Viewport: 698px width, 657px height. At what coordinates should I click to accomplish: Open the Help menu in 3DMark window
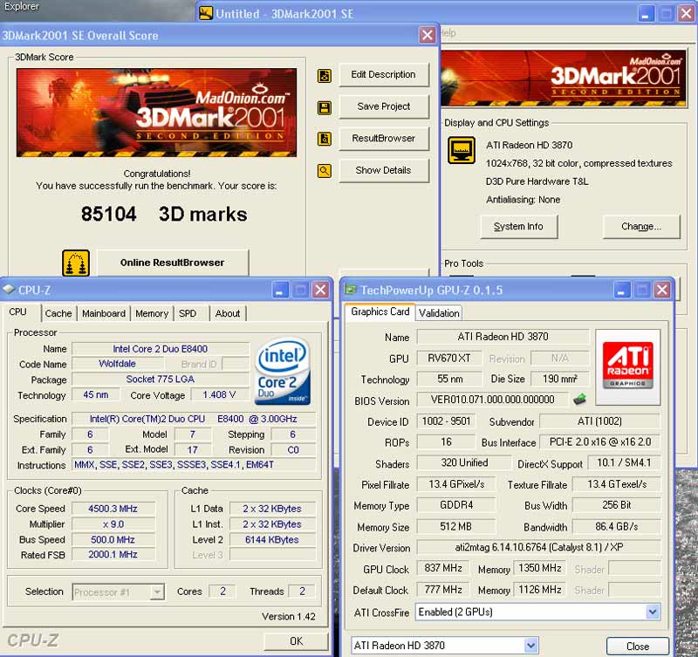448,32
